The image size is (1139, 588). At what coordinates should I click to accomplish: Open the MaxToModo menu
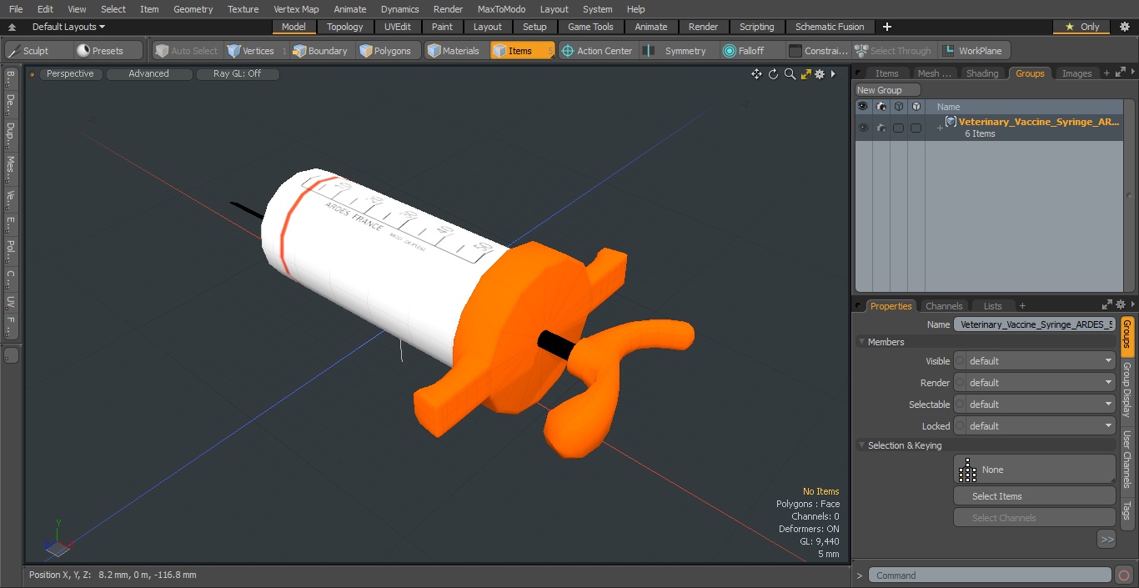click(501, 9)
